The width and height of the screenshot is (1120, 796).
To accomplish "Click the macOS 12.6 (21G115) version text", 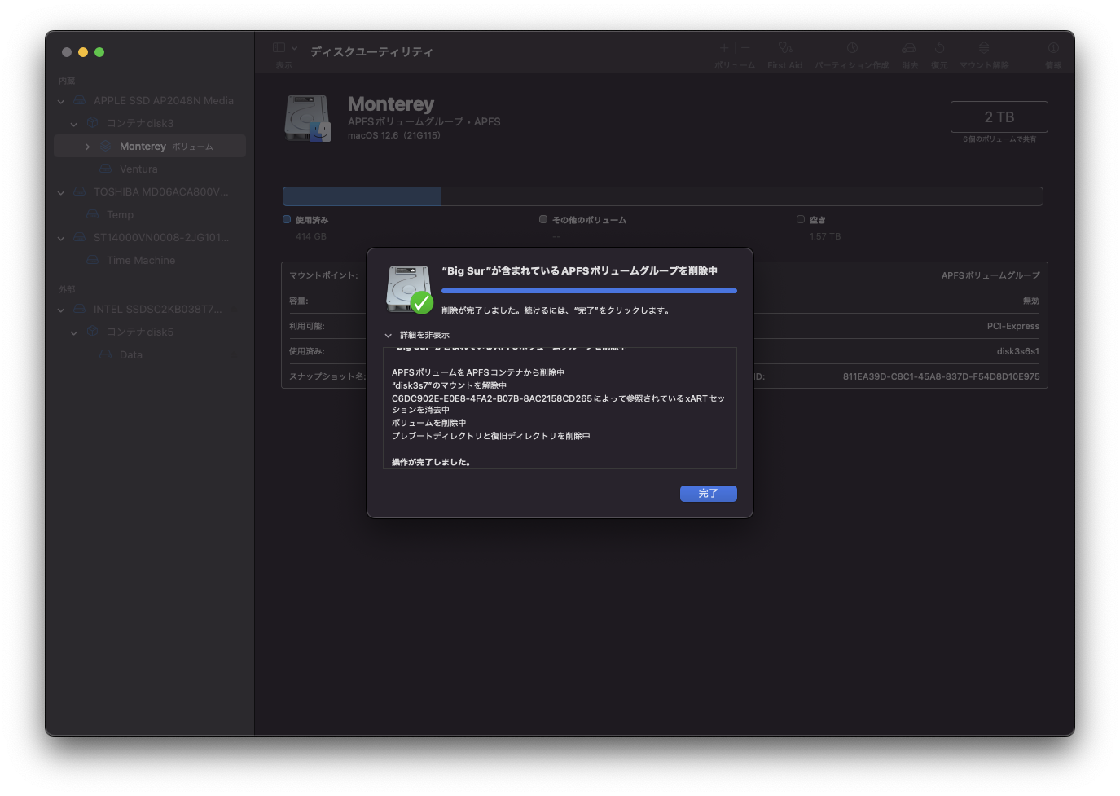I will point(394,135).
